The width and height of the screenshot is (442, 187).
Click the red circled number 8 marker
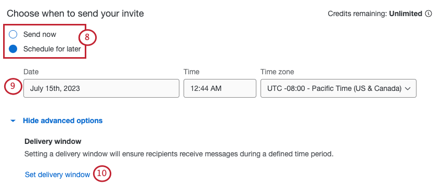(x=87, y=37)
